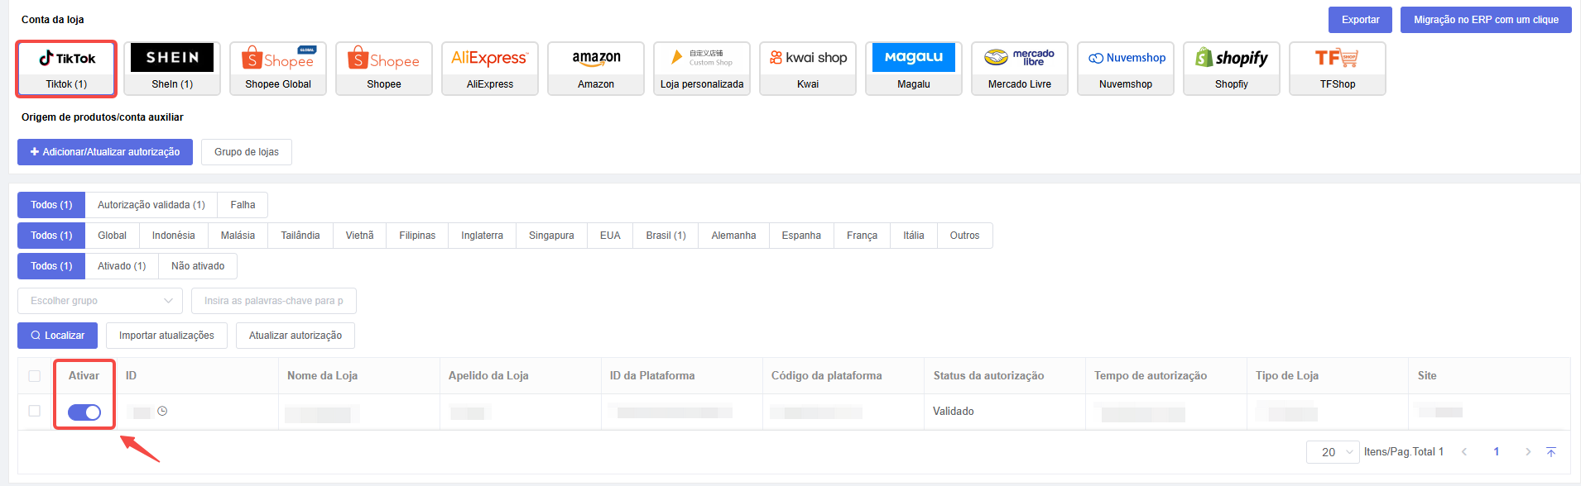1581x486 pixels.
Task: Filter by Vietnã region tab
Action: pos(359,236)
